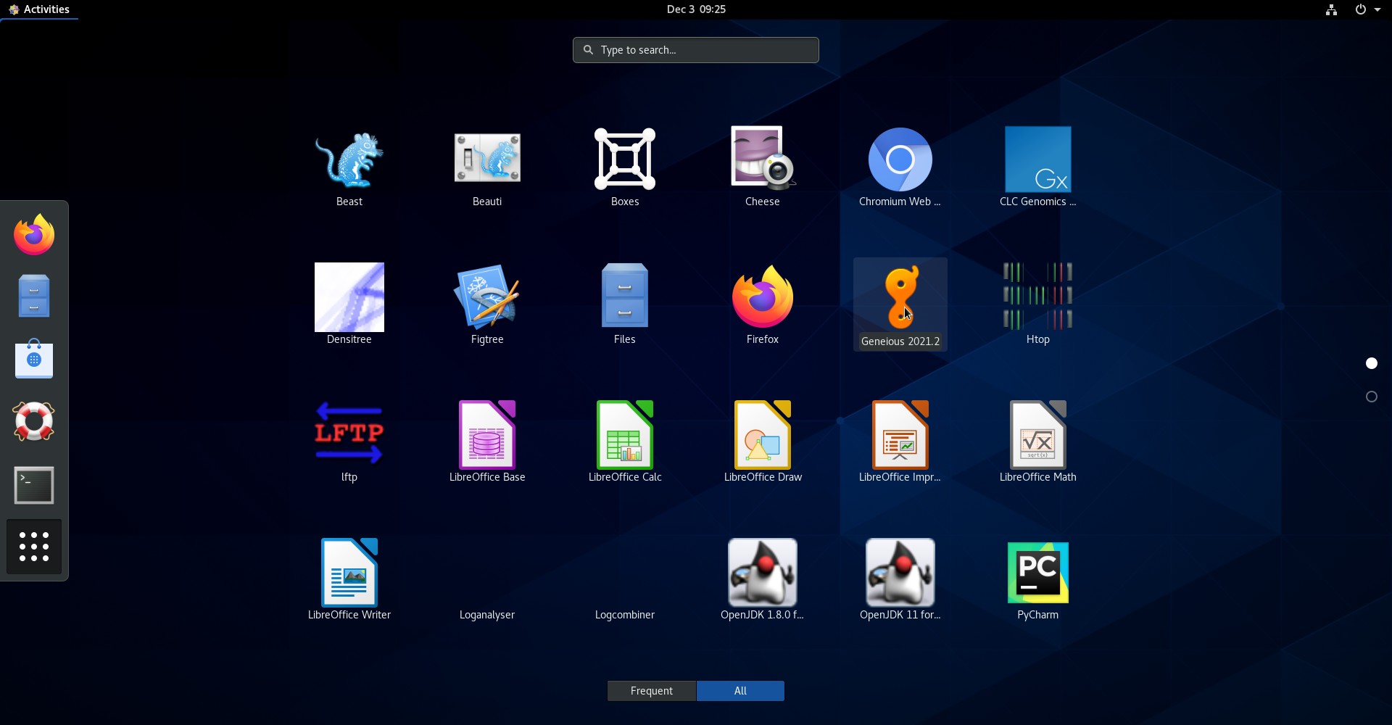Image resolution: width=1392 pixels, height=725 pixels.
Task: Open LibreOffice Writer
Action: point(349,580)
